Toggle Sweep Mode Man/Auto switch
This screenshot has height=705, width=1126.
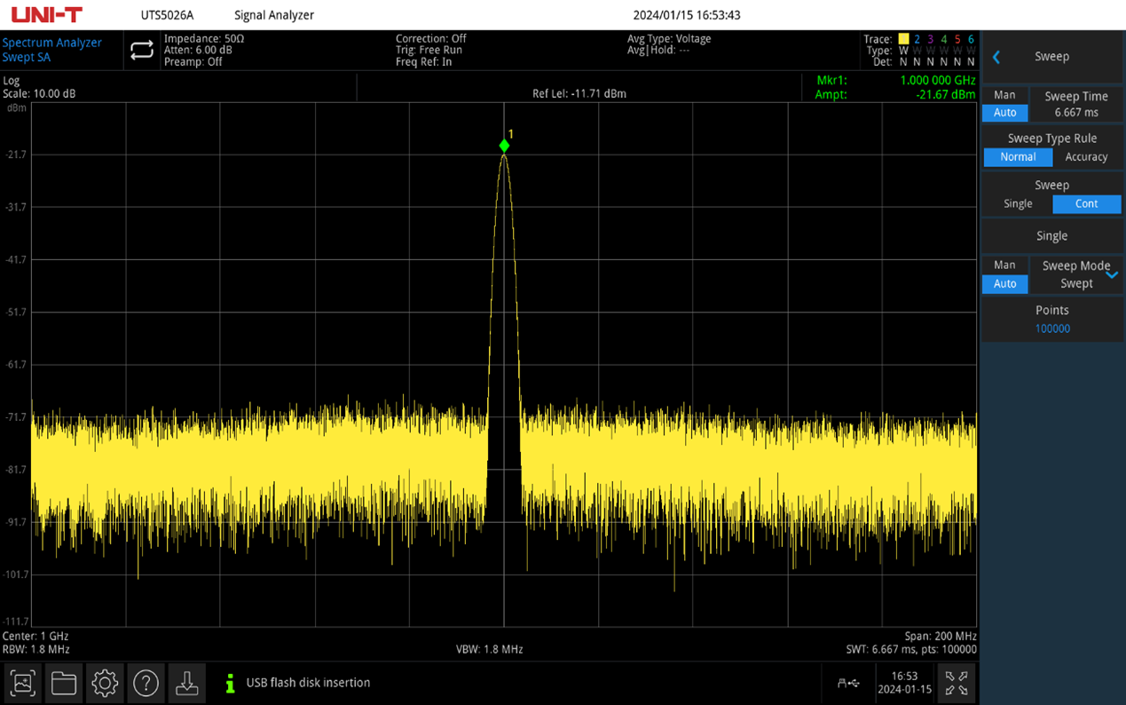point(1004,274)
